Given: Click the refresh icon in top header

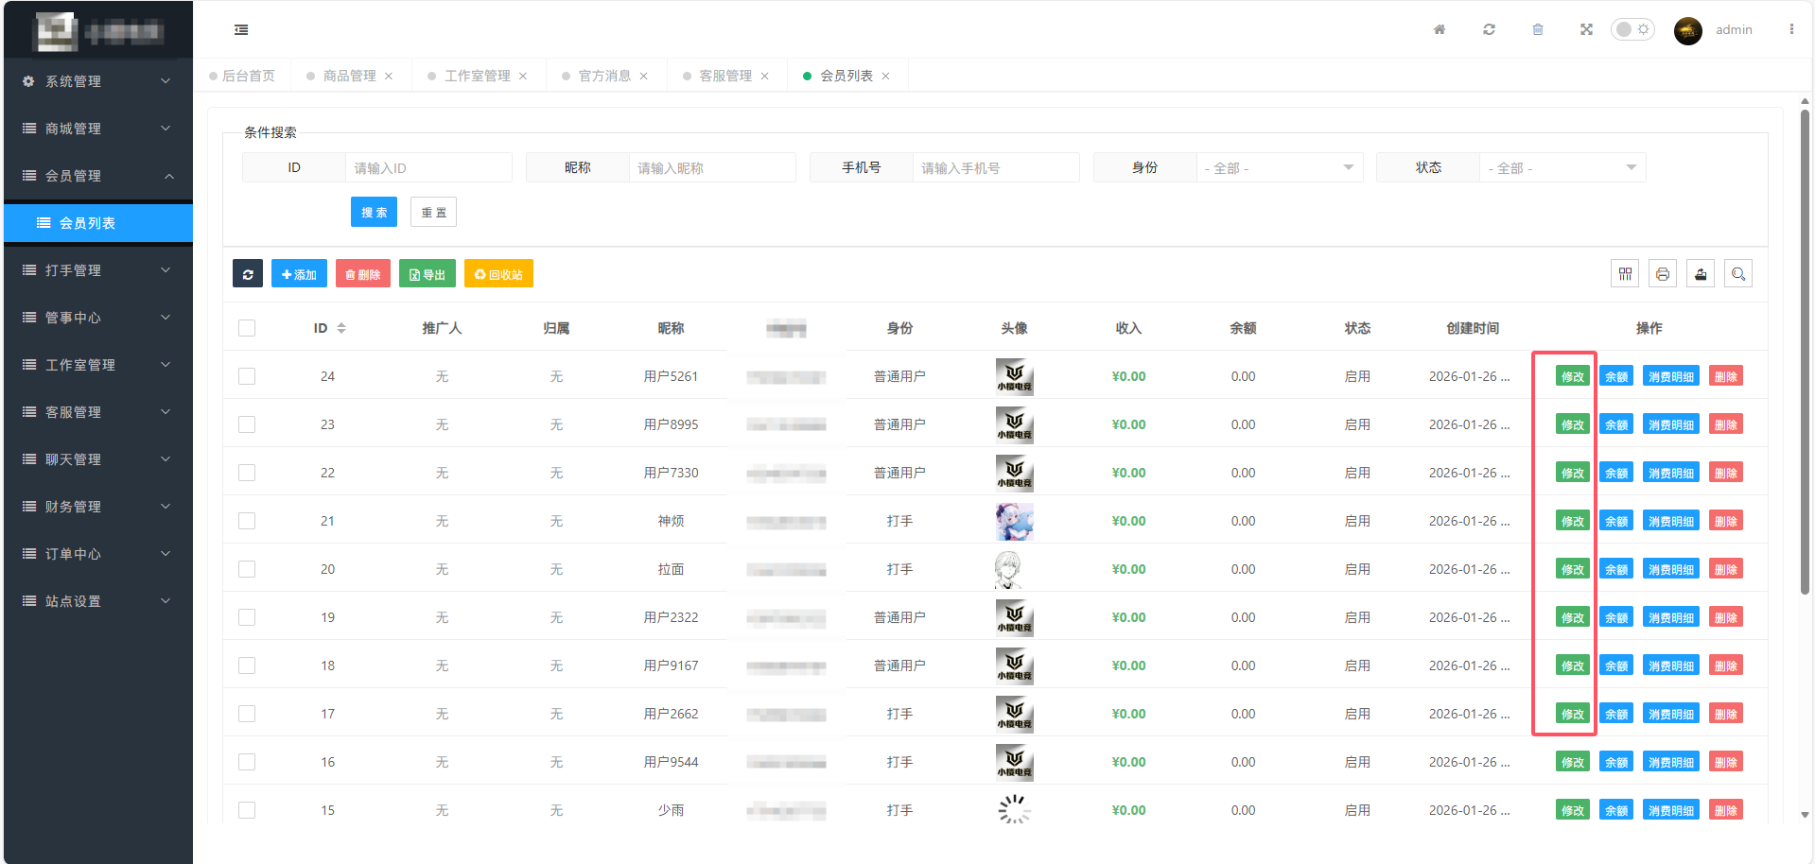Looking at the screenshot, I should pos(1489,29).
